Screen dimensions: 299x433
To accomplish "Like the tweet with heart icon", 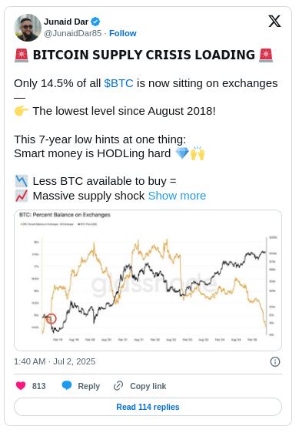I will pos(21,385).
